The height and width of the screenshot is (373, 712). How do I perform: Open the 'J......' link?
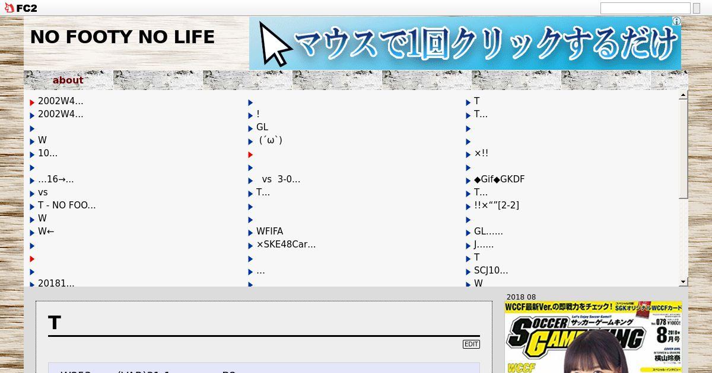484,244
